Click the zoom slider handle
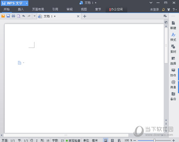Image resolution: width=179 pixels, height=142 pixels. [154, 140]
